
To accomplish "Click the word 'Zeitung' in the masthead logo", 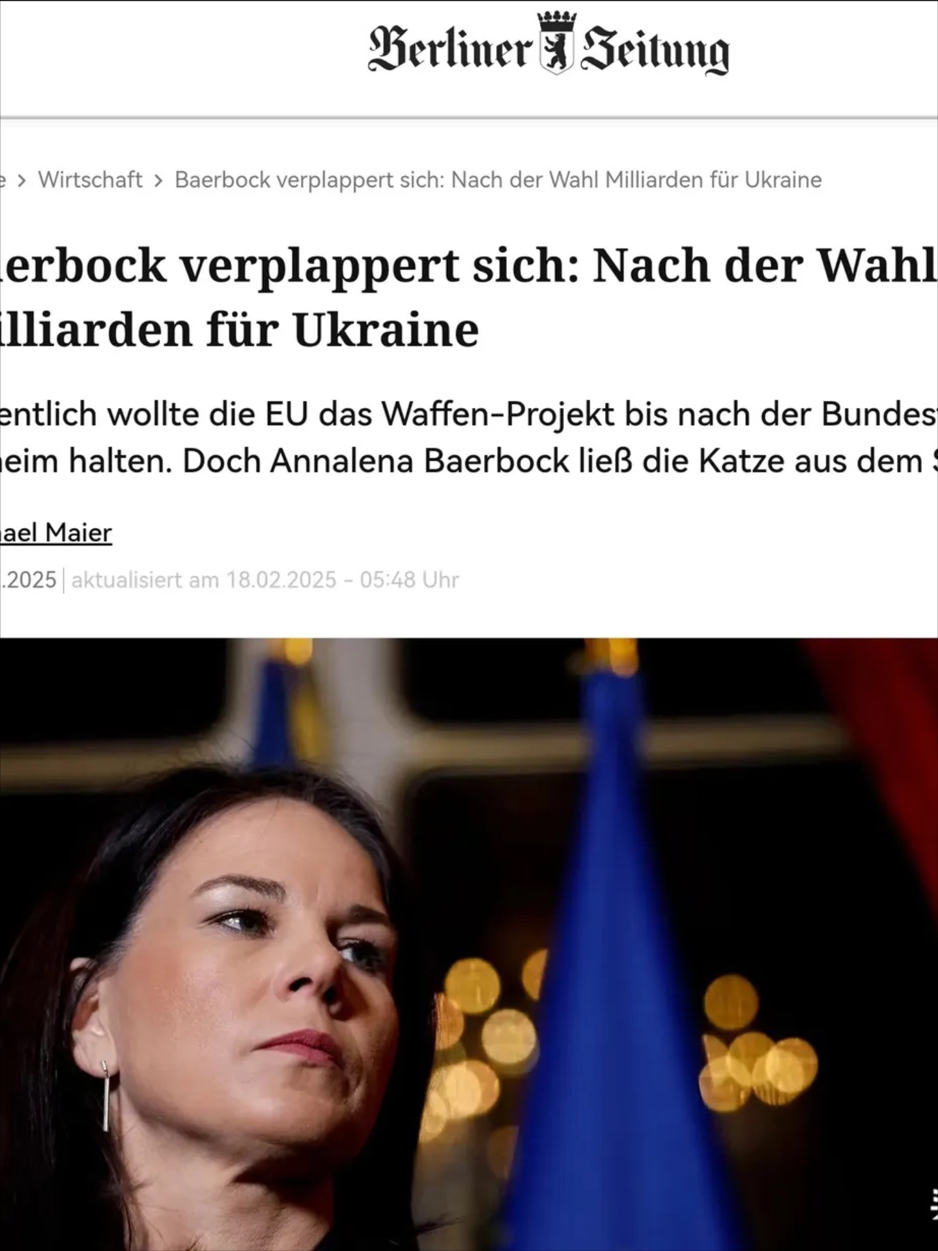I will click(x=655, y=51).
